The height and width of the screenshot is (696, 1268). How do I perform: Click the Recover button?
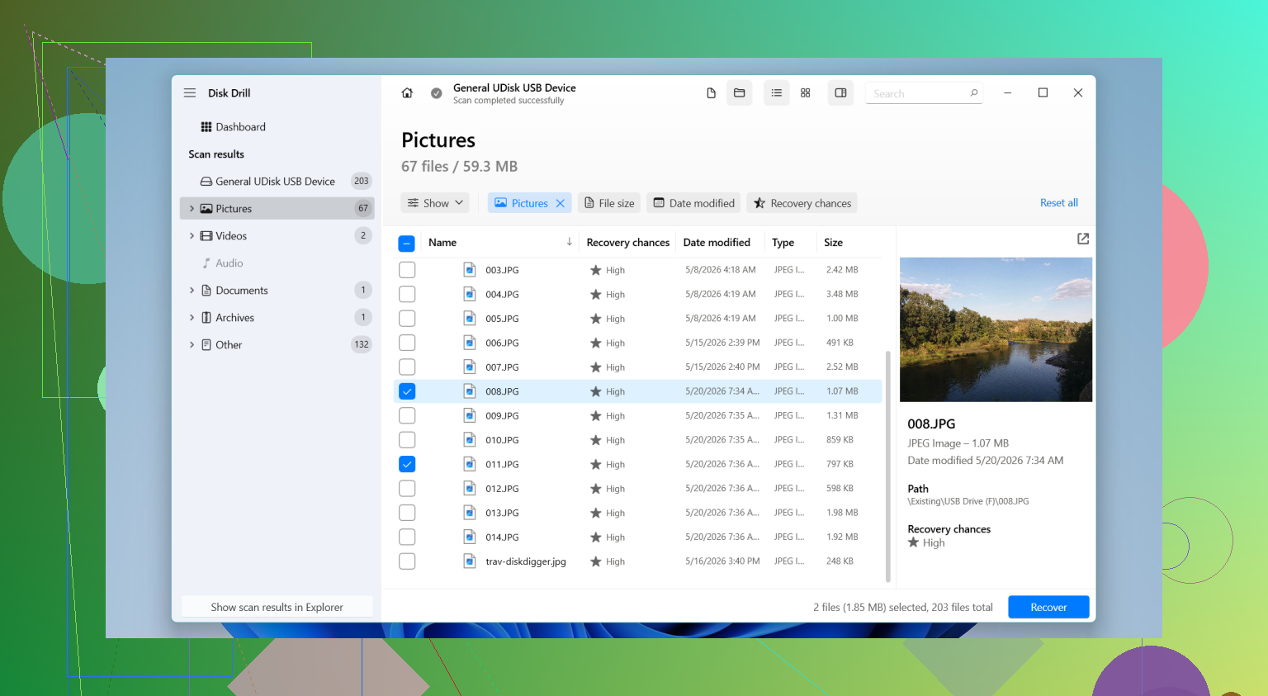(1048, 607)
